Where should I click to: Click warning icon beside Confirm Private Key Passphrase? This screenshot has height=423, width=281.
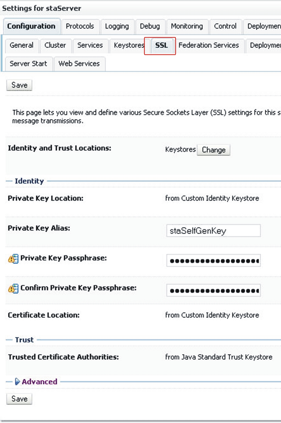[x=13, y=288]
